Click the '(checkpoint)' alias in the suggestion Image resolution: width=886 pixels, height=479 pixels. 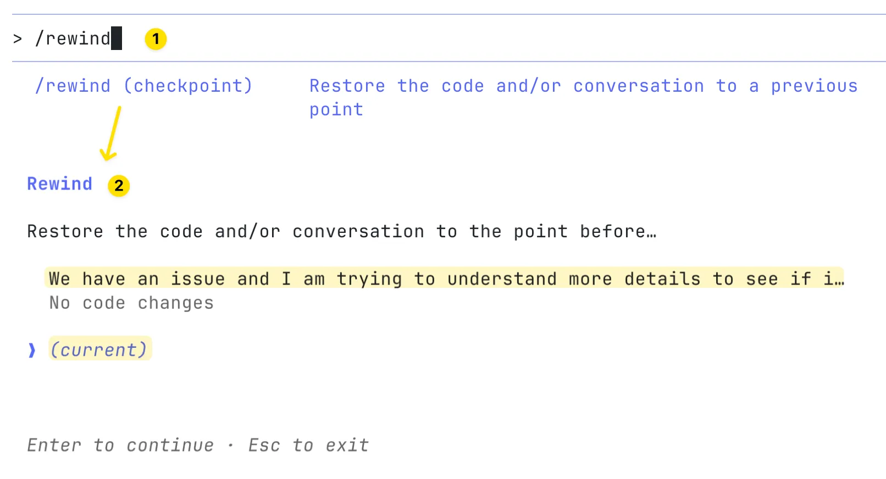coord(188,86)
